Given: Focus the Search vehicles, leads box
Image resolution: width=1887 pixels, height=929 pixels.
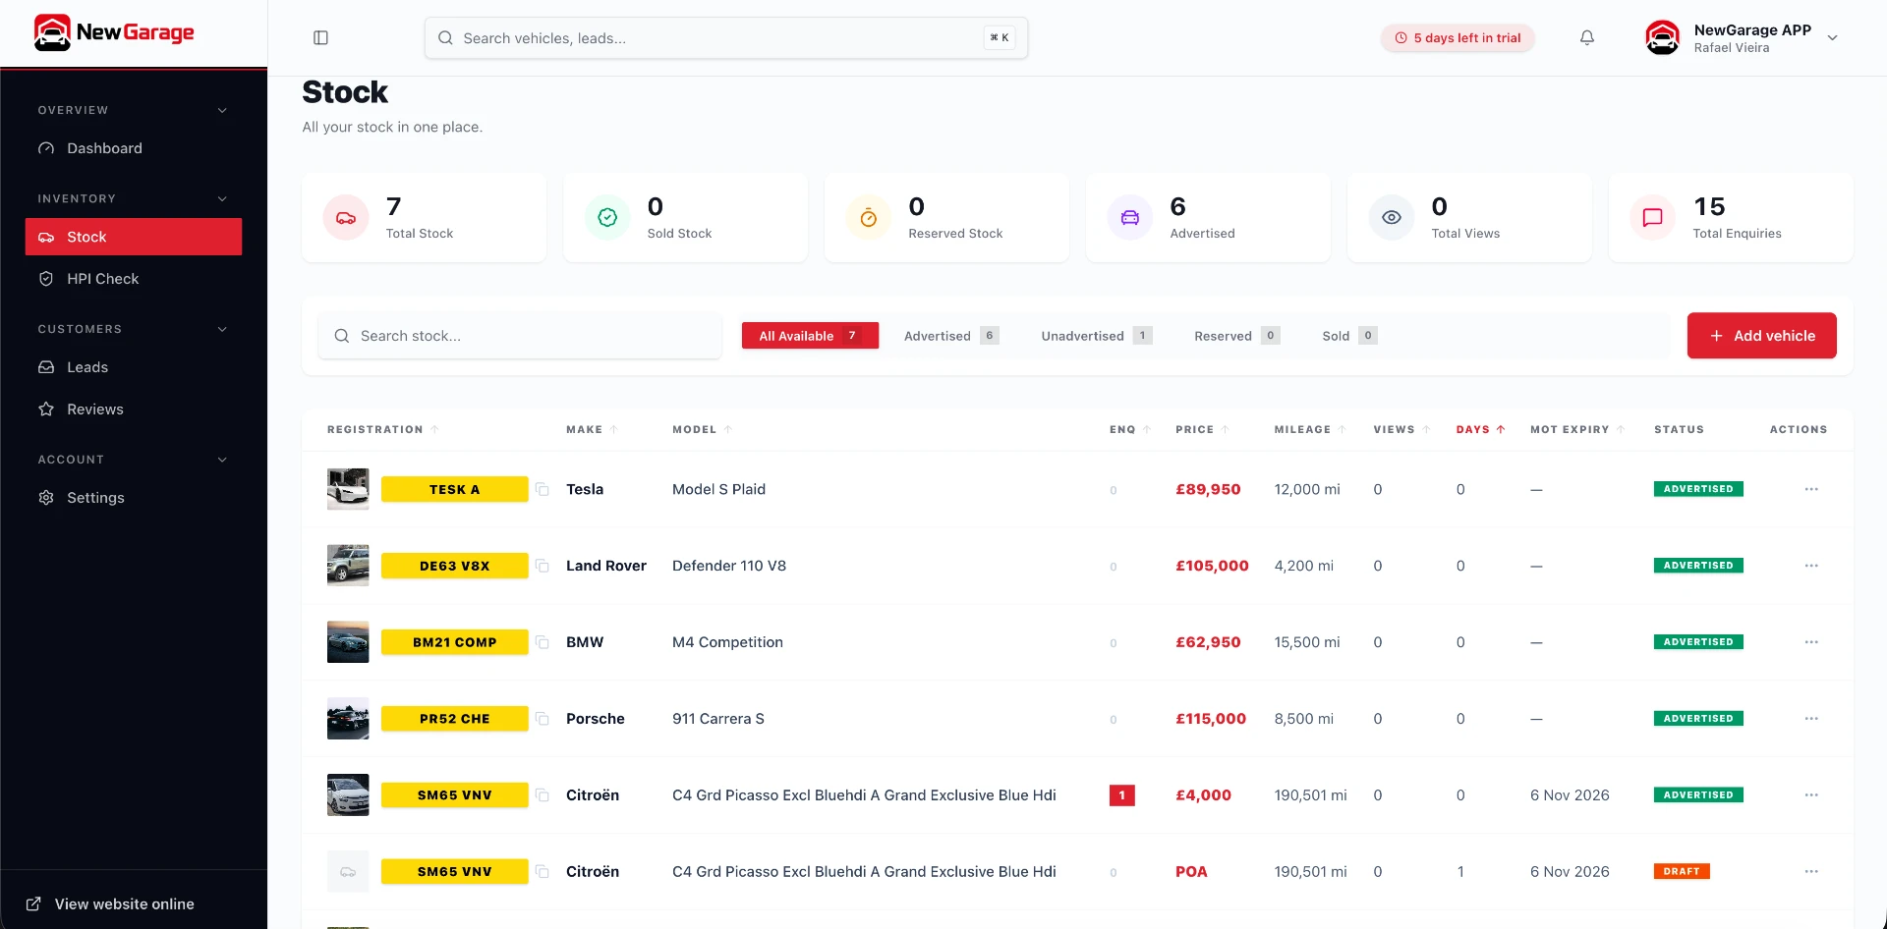Looking at the screenshot, I should [x=726, y=38].
